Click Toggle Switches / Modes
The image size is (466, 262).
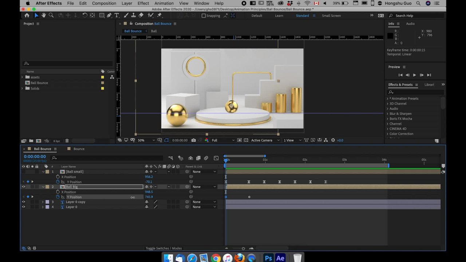(x=163, y=248)
